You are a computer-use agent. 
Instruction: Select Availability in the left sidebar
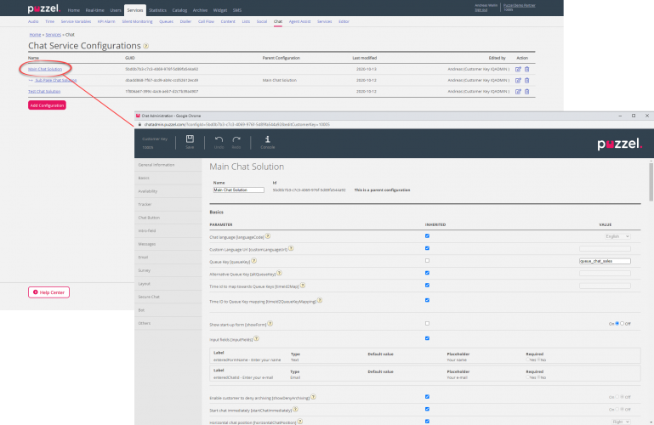pyautogui.click(x=149, y=190)
